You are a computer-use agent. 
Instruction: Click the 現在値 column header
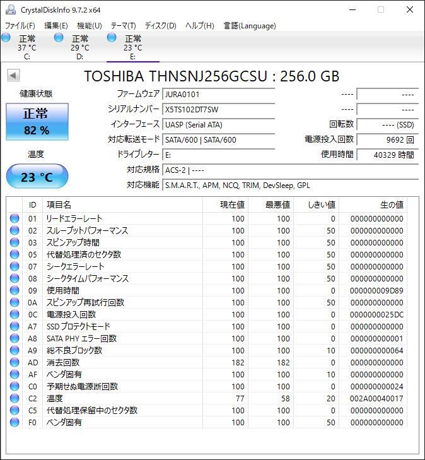pyautogui.click(x=225, y=205)
